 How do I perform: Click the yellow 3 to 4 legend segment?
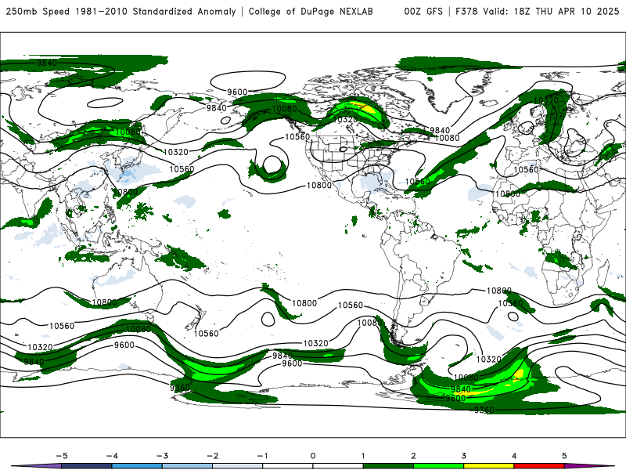tap(489, 466)
